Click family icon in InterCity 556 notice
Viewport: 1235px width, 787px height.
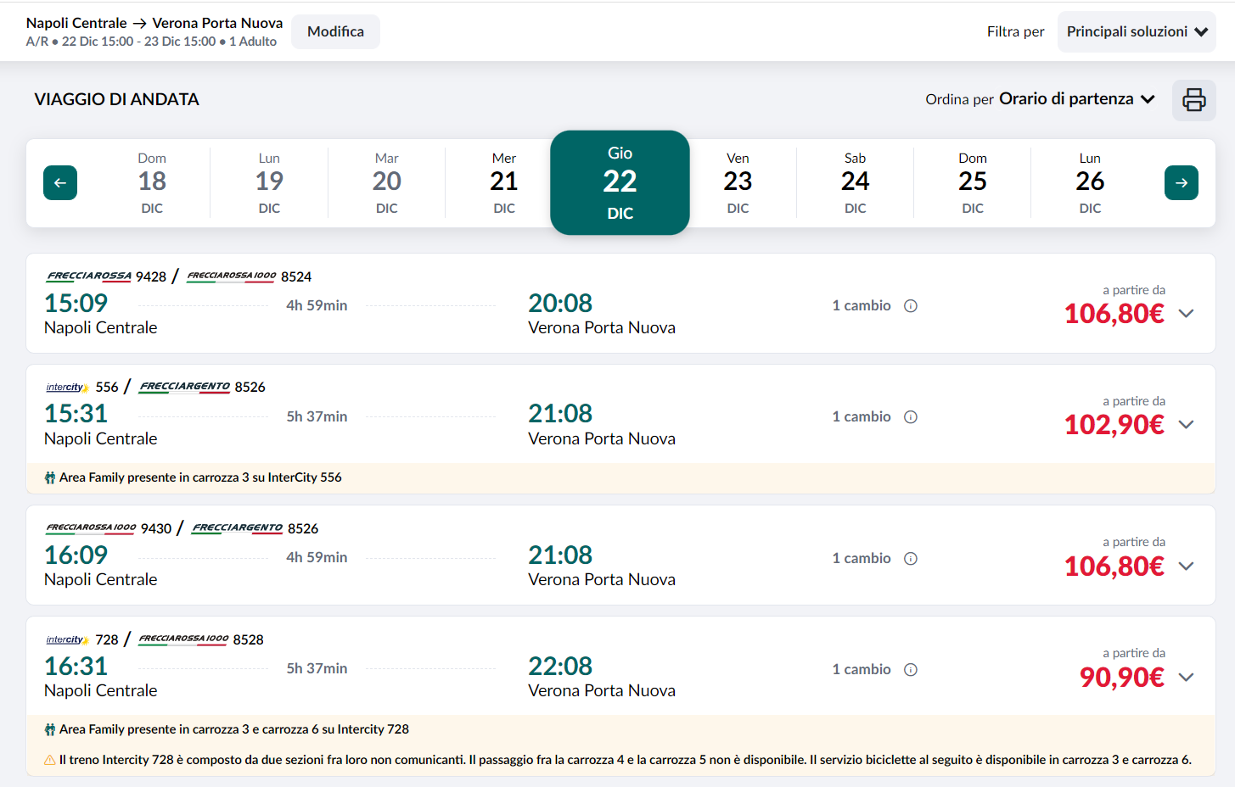pyautogui.click(x=50, y=478)
